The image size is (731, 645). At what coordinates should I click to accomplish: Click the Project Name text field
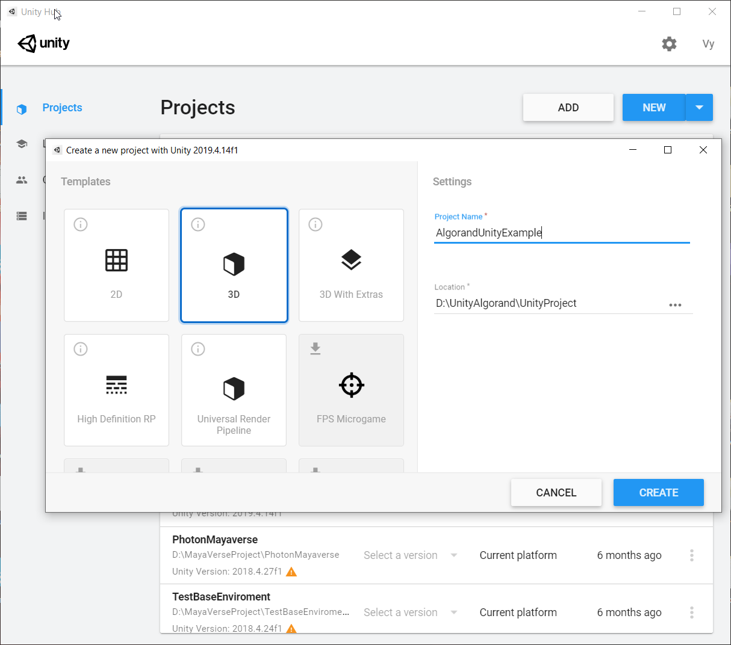coord(561,233)
